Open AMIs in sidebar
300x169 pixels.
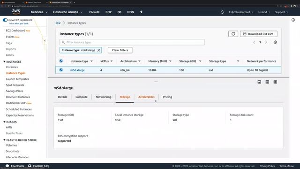pos(9,127)
